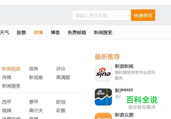Click the 快速查找 search button
Screen dimensions: 171x119
click(143, 15)
